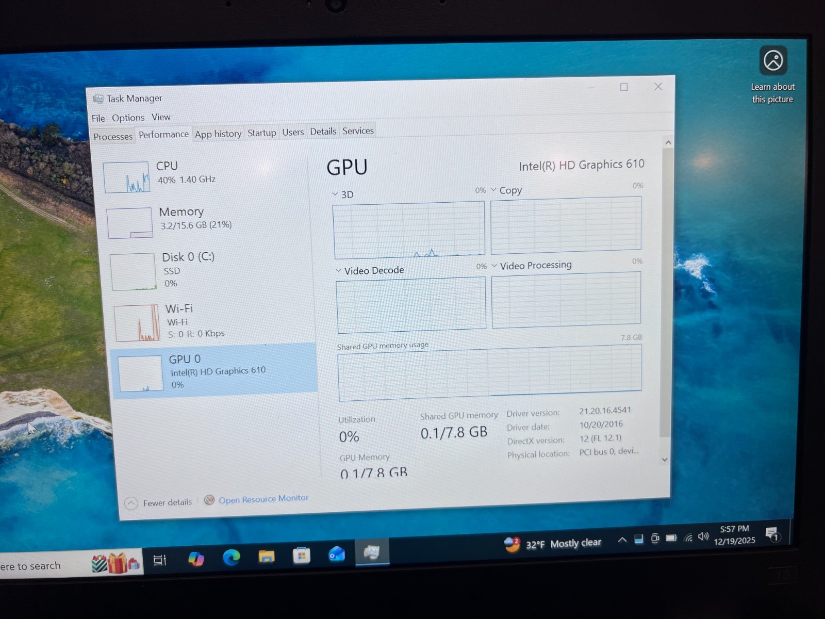Switch to Details tab
The image size is (825, 619).
323,132
